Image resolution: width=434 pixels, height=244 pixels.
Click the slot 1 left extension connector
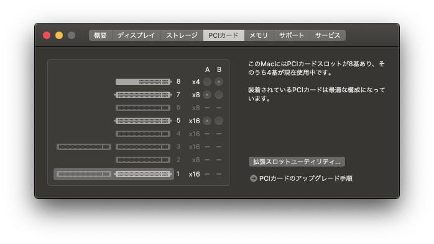coord(84,174)
